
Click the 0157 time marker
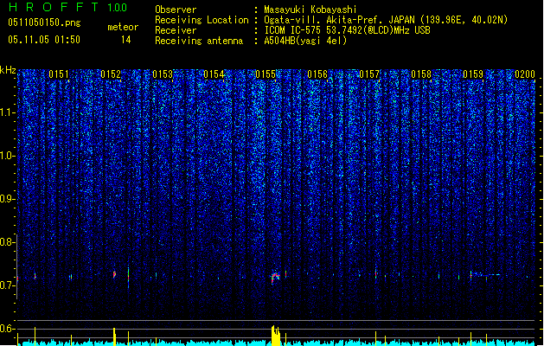click(369, 74)
